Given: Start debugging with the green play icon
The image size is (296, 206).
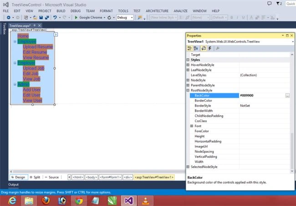Looking at the screenshot, I should coord(76,17).
